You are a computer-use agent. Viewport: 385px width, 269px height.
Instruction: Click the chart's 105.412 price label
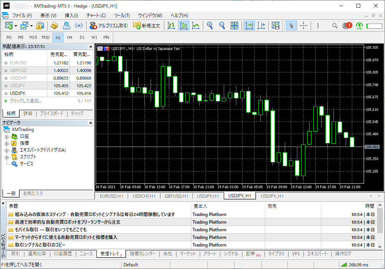(372, 147)
